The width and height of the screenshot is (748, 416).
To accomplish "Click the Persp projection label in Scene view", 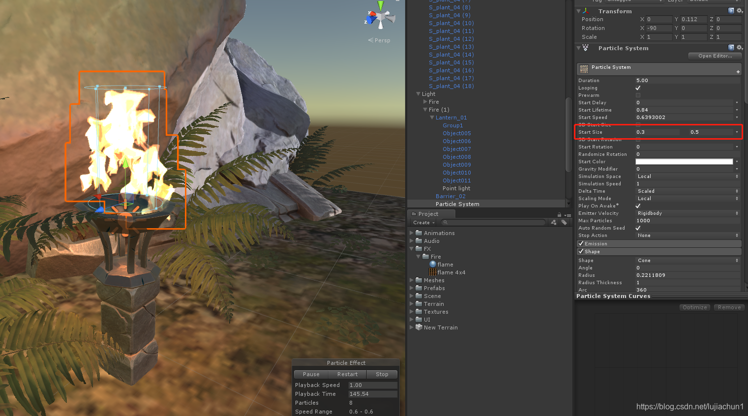I will [x=379, y=40].
